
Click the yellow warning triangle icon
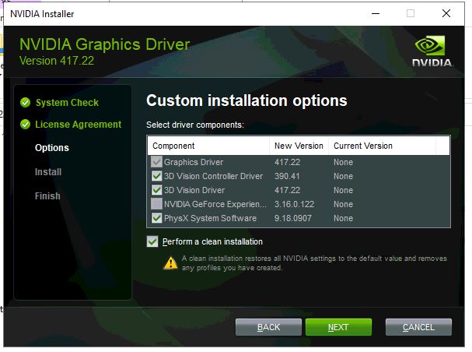(x=170, y=262)
